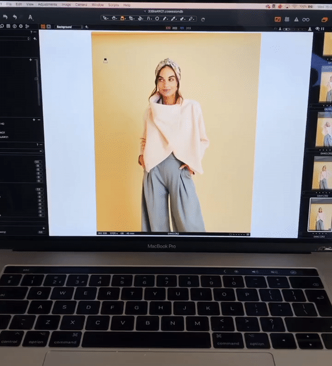This screenshot has width=332, height=366.
Task: Toggle proofing with the glasses icon
Action: click(x=306, y=20)
